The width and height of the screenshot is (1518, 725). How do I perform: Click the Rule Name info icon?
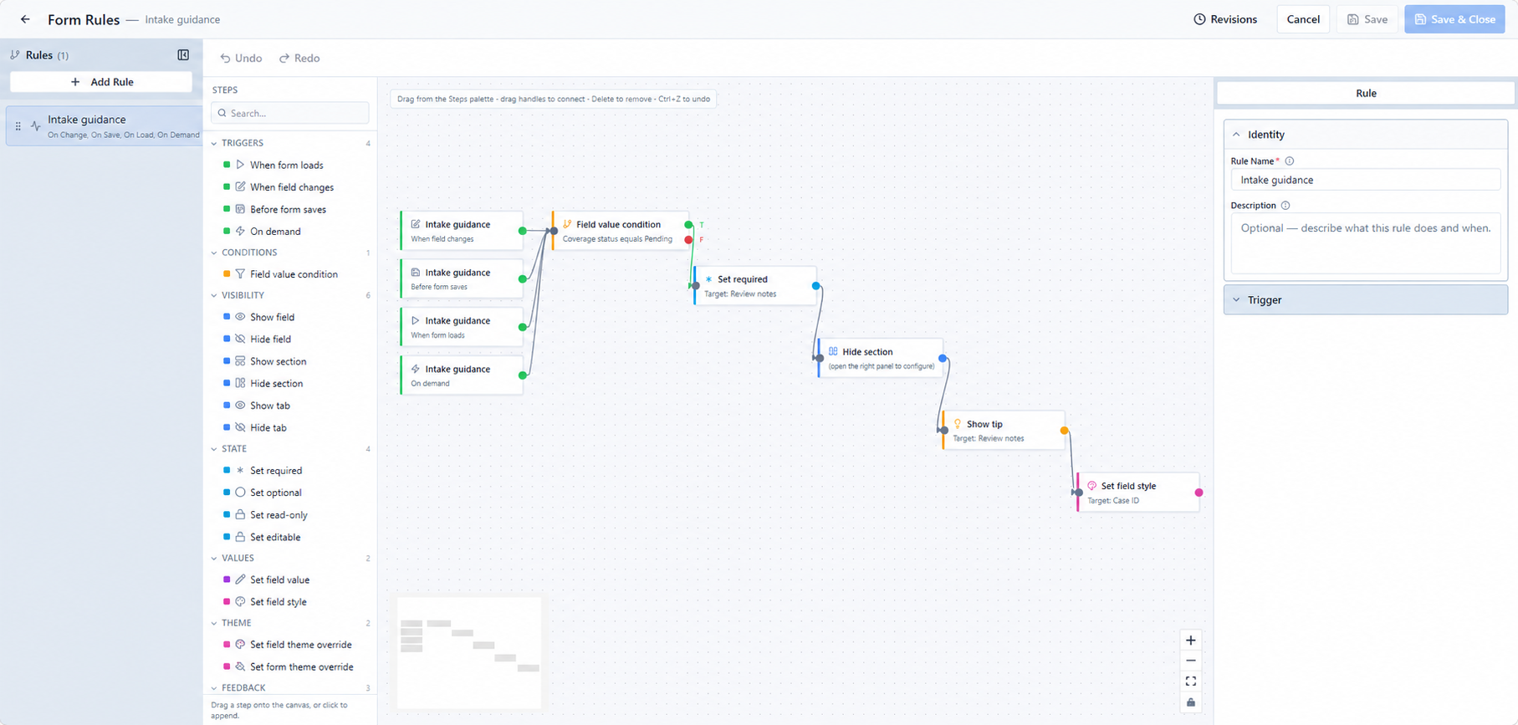point(1289,161)
